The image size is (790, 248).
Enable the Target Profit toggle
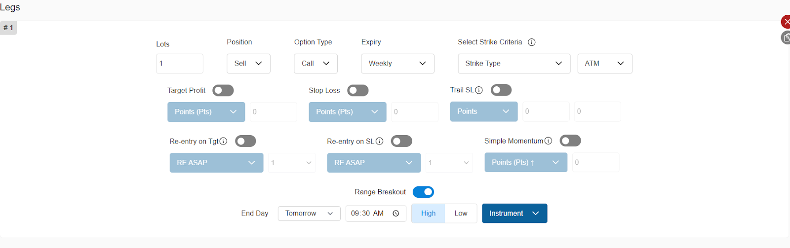pyautogui.click(x=223, y=91)
